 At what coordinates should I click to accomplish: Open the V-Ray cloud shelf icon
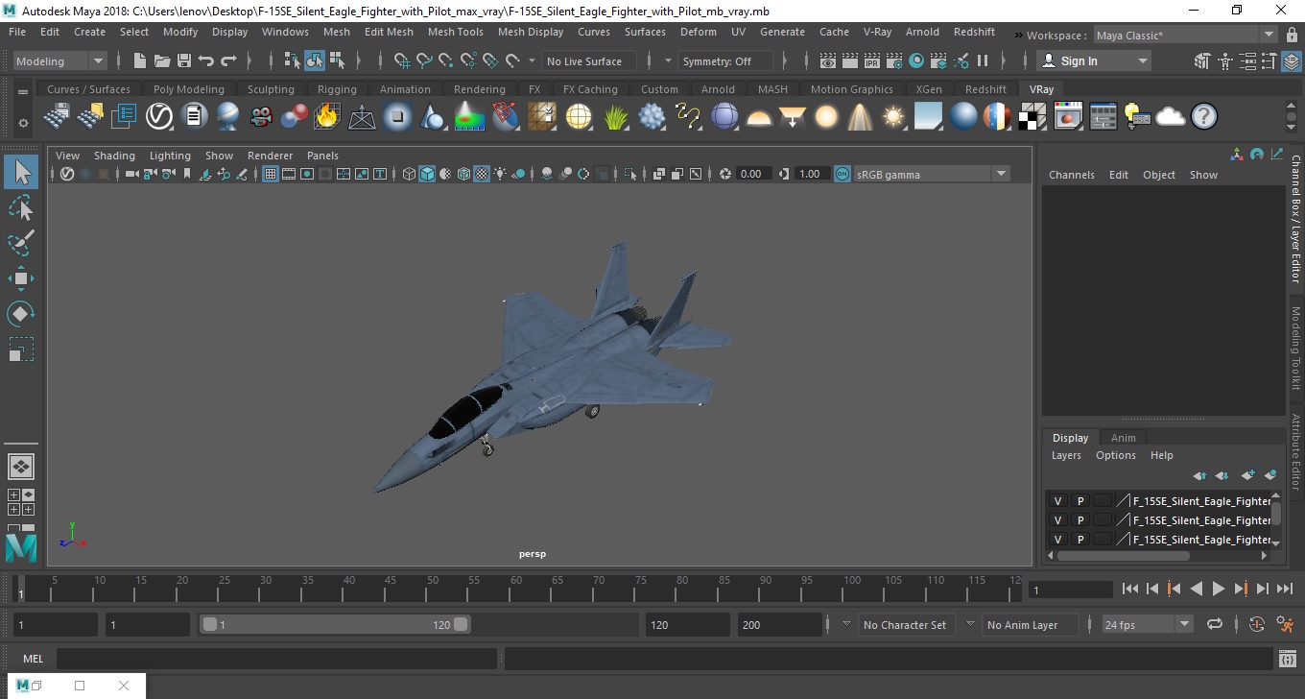[x=1171, y=117]
